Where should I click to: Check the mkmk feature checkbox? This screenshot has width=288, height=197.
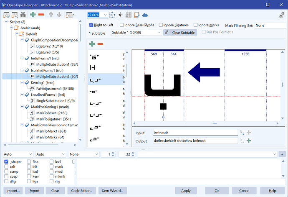point(52,177)
